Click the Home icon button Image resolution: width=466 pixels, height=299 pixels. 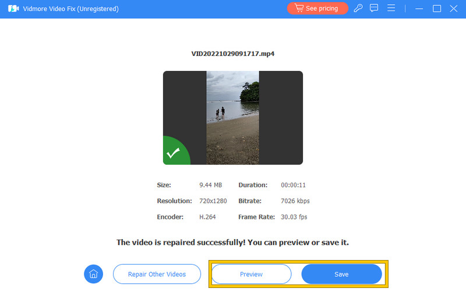coord(93,274)
